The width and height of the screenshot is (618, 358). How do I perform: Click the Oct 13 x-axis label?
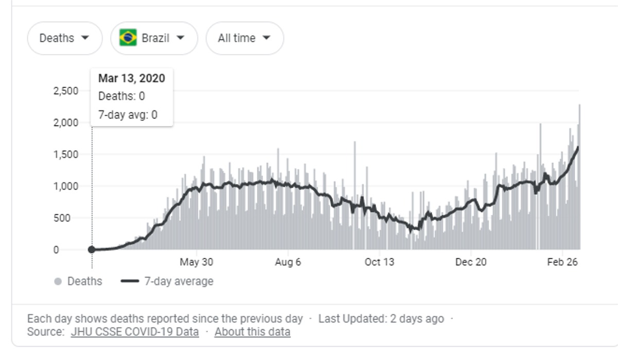[x=380, y=262]
